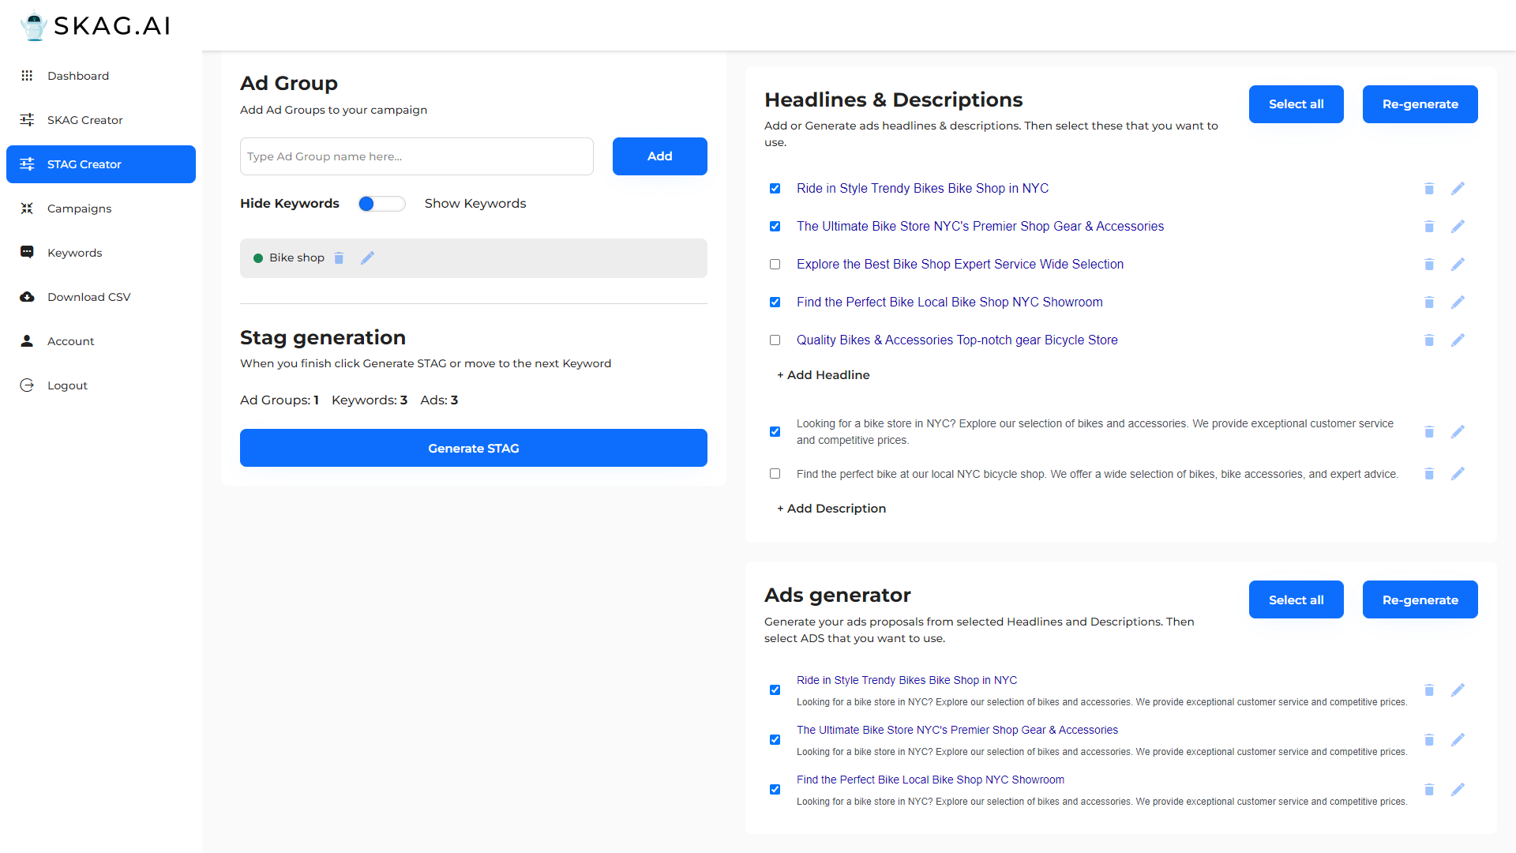Select all headlines and descriptions
Screen dimensions: 1516x853
(x=1296, y=104)
